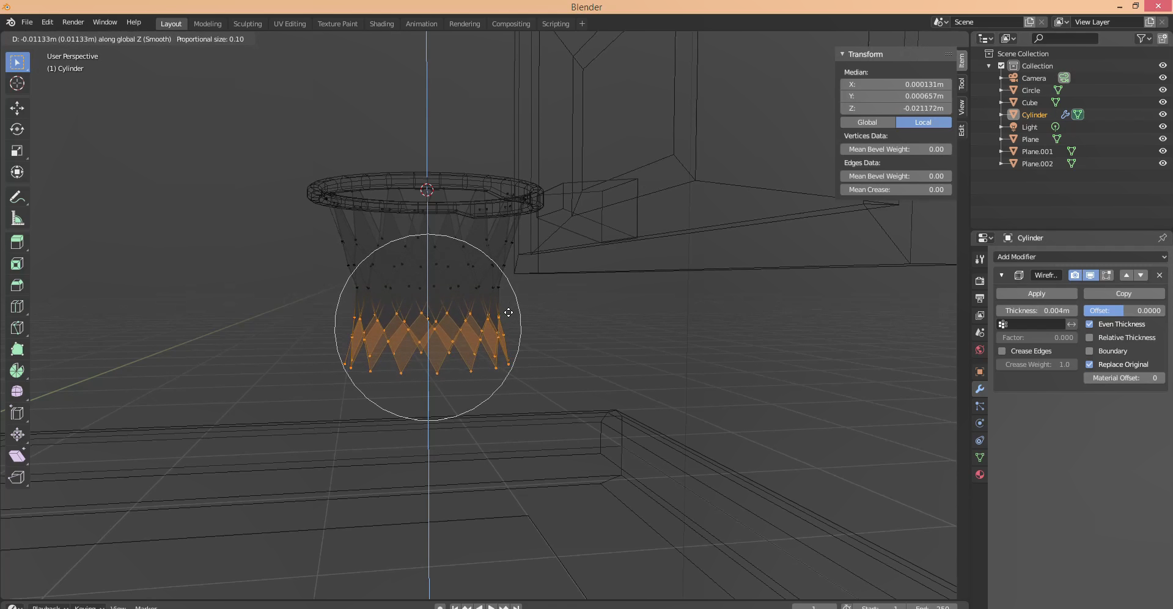Open the outliner editor type dropdown
The image size is (1173, 609).
coord(985,39)
